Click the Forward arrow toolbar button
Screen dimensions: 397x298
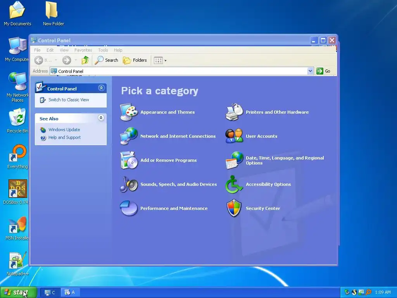(x=67, y=60)
